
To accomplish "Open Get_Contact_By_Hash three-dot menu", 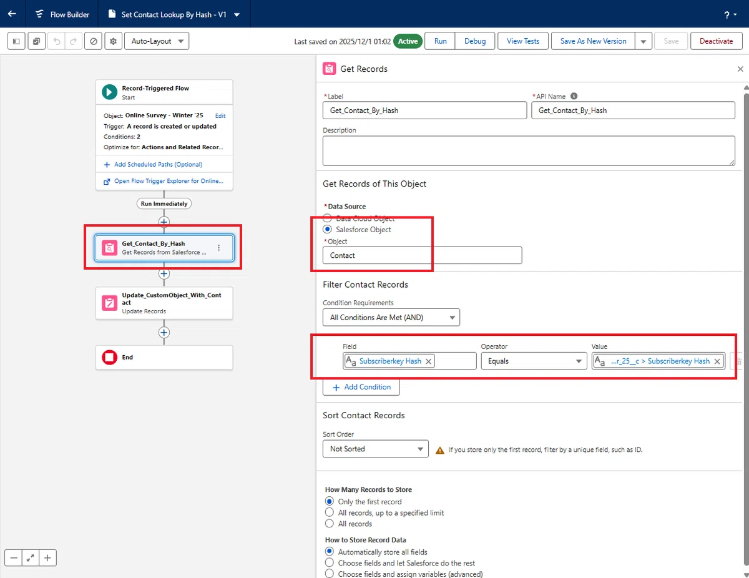I will [x=218, y=248].
